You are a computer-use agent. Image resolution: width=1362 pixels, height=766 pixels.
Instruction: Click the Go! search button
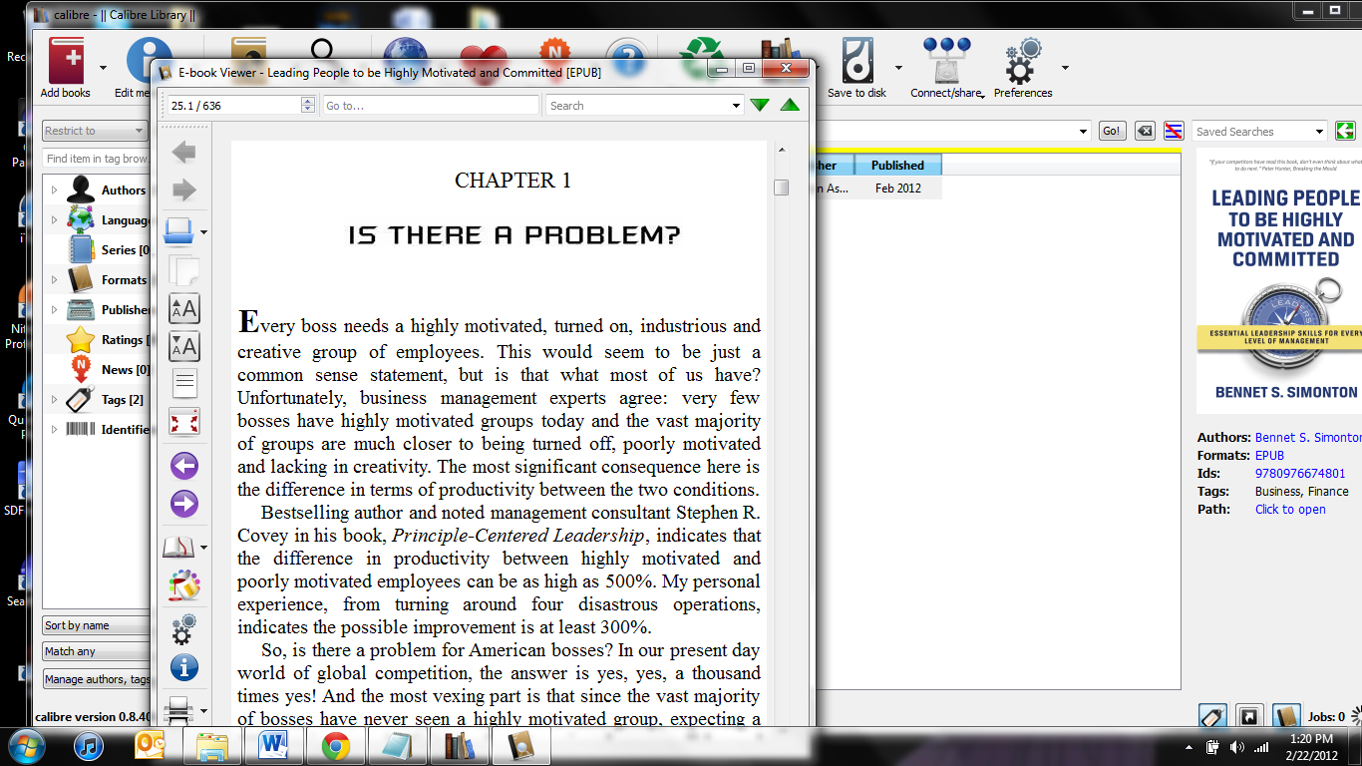click(x=1111, y=131)
